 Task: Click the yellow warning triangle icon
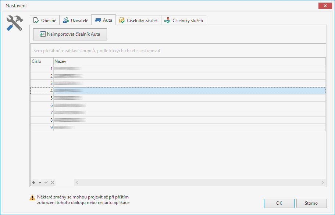click(33, 198)
